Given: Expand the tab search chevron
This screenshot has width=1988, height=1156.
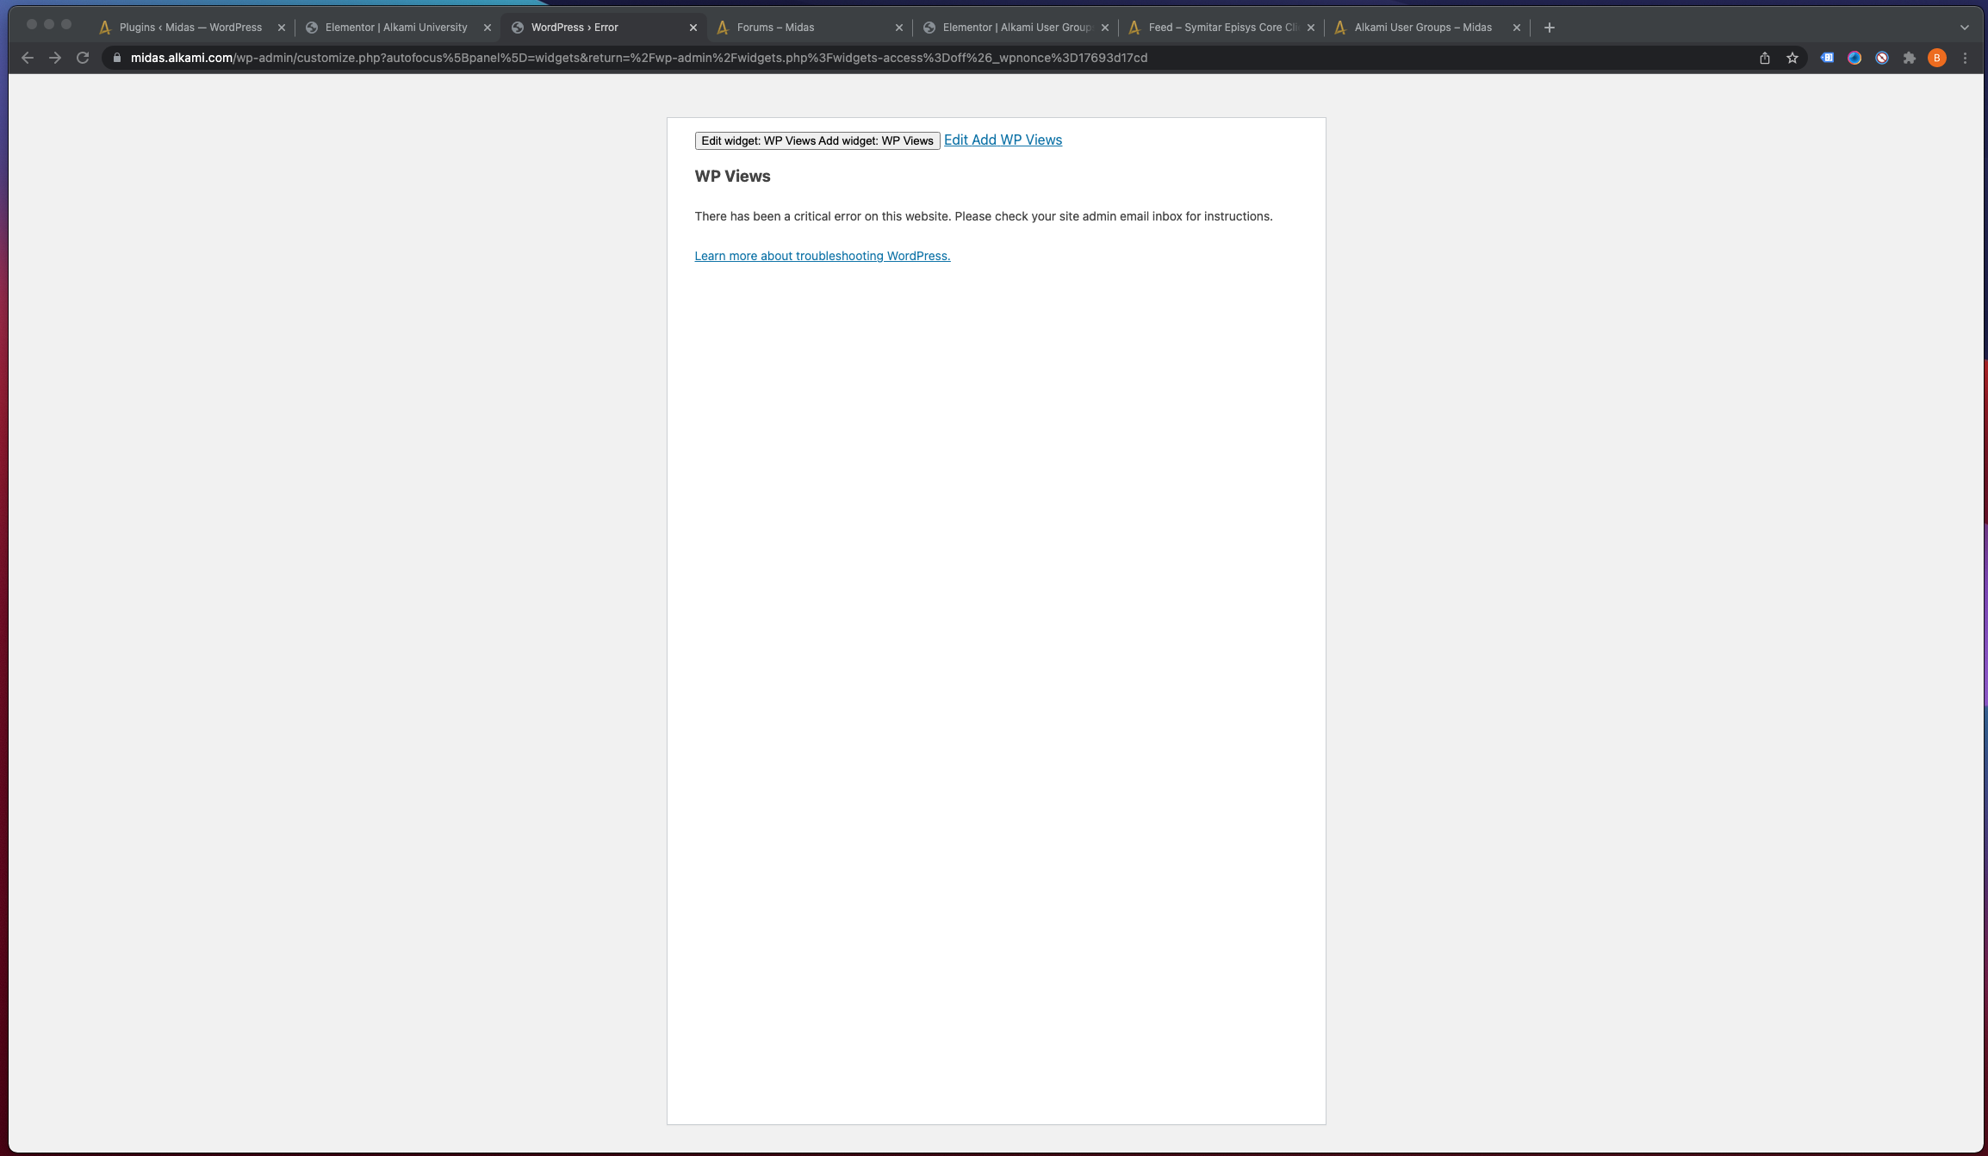Looking at the screenshot, I should pos(1965,28).
